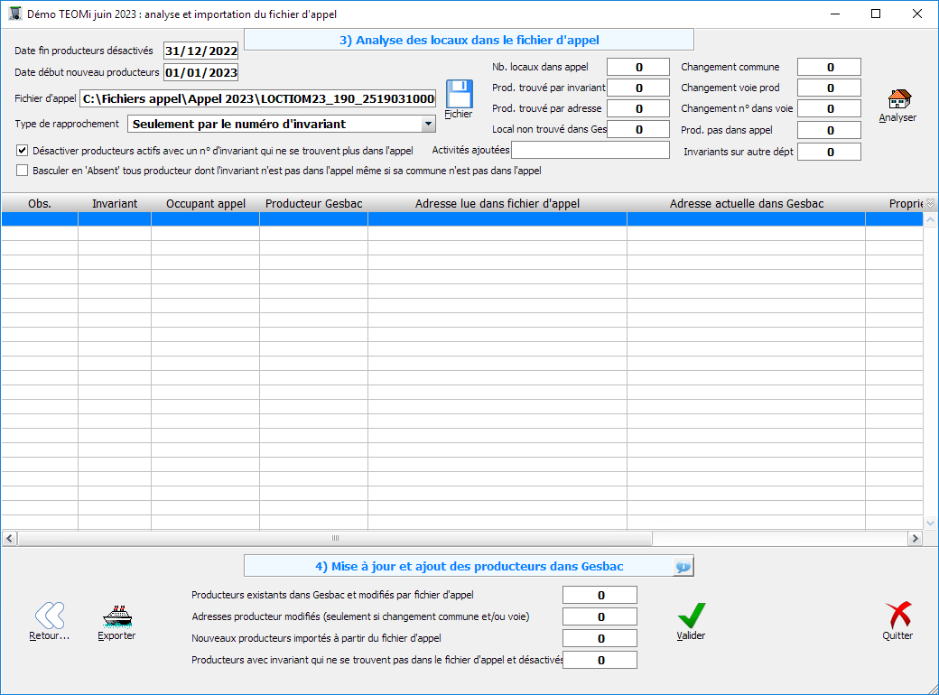Click the Retour back arrows icon

coord(49,616)
